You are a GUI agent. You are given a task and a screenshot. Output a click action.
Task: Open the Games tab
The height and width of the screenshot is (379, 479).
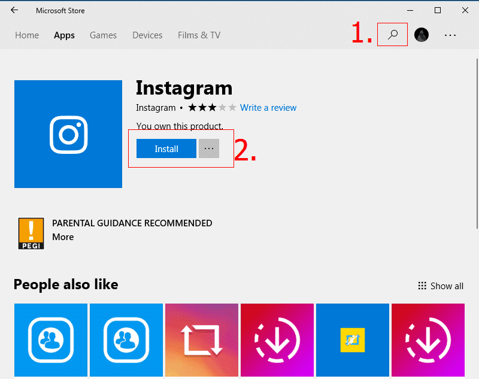103,35
